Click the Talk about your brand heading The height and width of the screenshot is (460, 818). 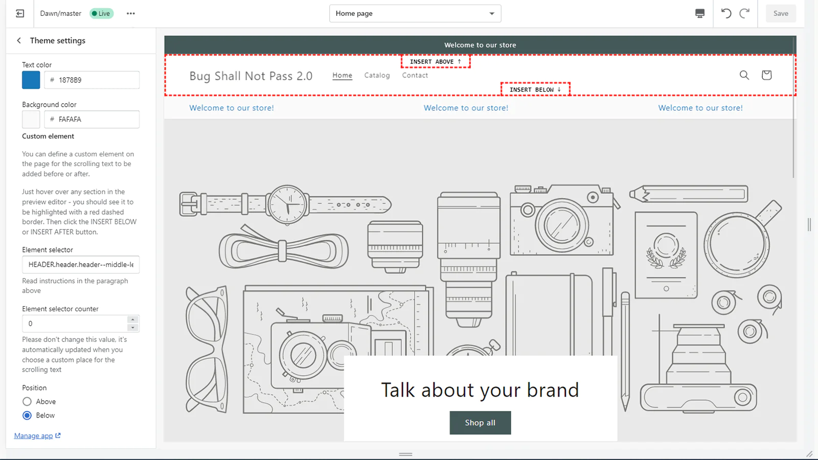(480, 390)
